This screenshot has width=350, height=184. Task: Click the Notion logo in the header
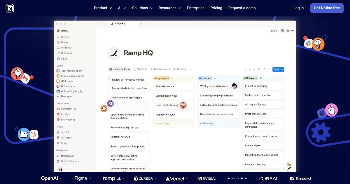coord(10,8)
